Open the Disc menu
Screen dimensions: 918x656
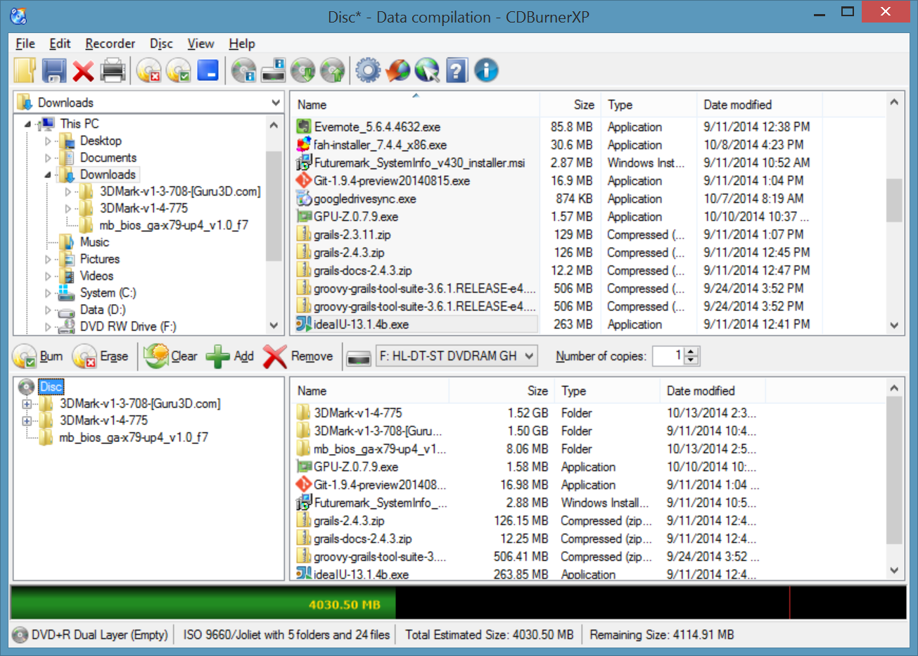coord(161,44)
